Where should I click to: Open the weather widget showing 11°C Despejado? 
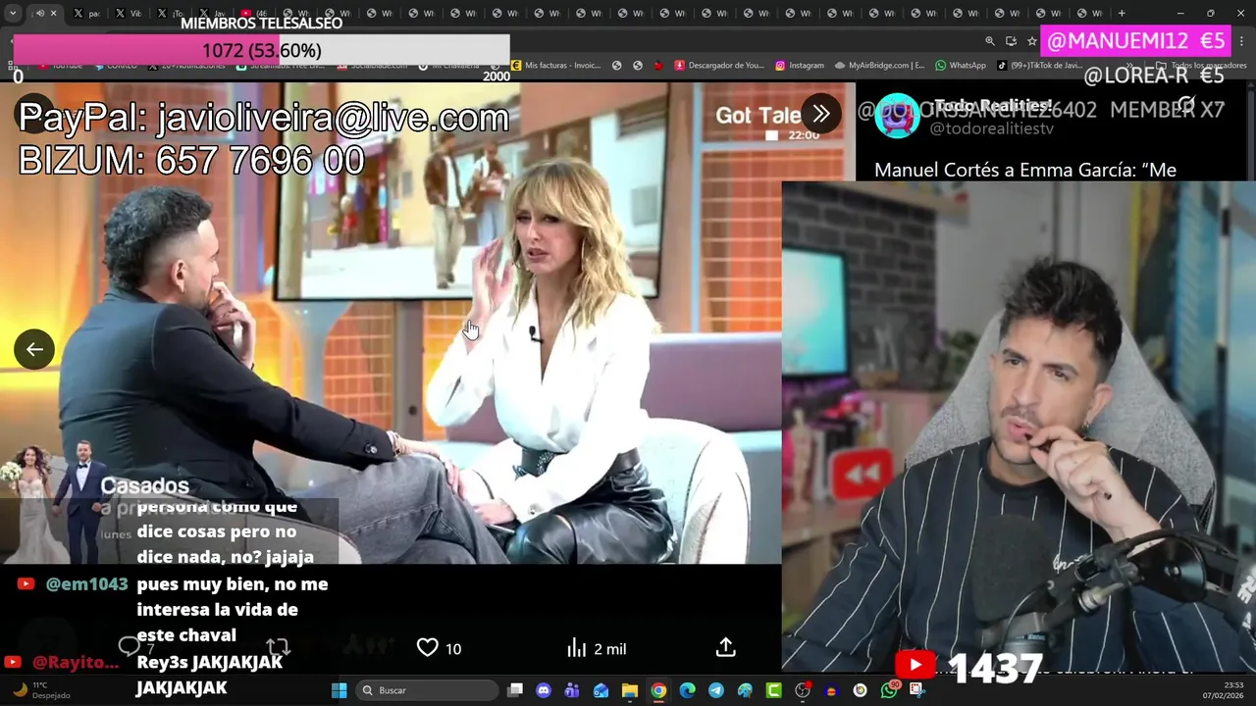coord(39,690)
